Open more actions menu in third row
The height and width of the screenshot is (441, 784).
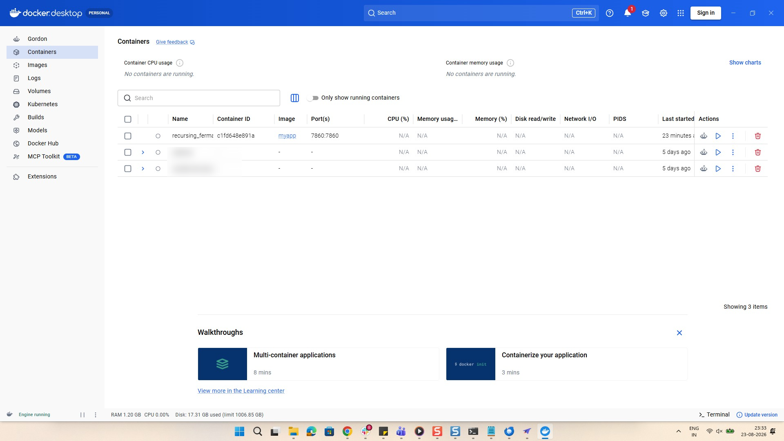[x=733, y=169]
